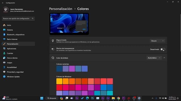Open Red e Internet settings
This screenshot has height=101, width=181.
tap(18, 39)
